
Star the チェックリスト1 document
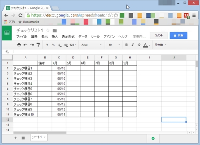pos(48,30)
